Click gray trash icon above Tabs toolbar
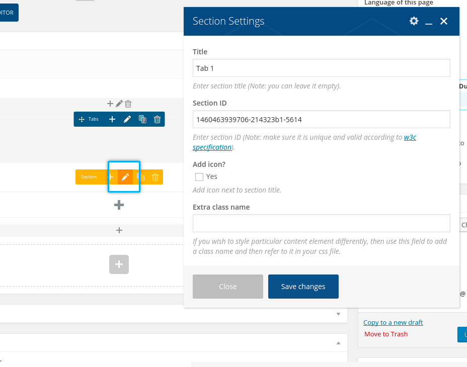 click(x=128, y=104)
